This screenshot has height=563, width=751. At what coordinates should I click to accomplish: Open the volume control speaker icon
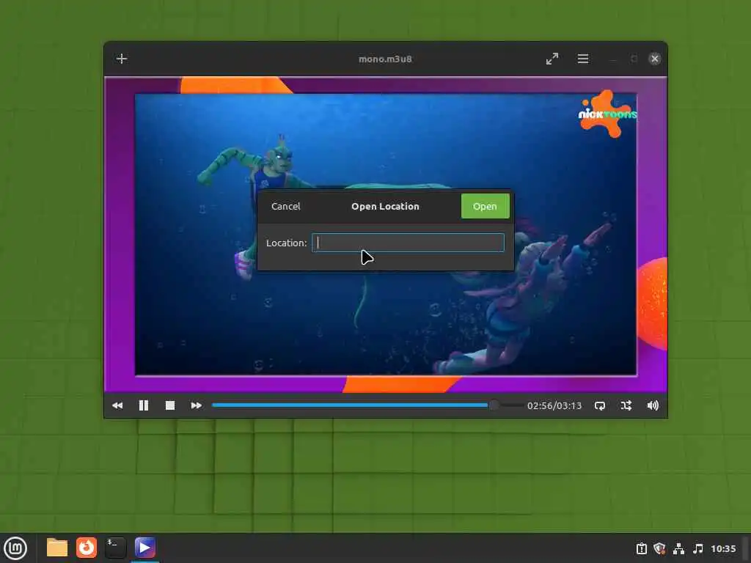coord(653,405)
